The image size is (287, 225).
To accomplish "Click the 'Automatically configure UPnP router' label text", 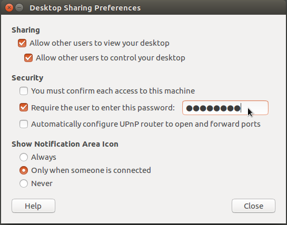I will click(x=146, y=124).
